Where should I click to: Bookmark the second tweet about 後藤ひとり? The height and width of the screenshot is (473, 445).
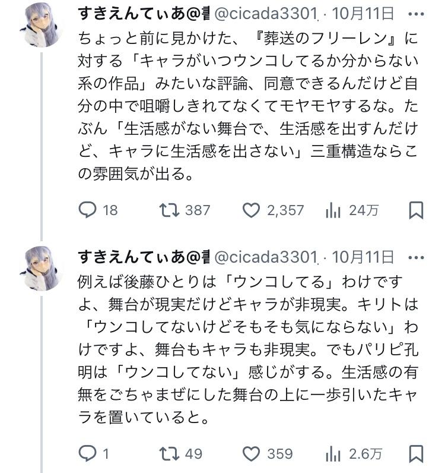coord(417,454)
